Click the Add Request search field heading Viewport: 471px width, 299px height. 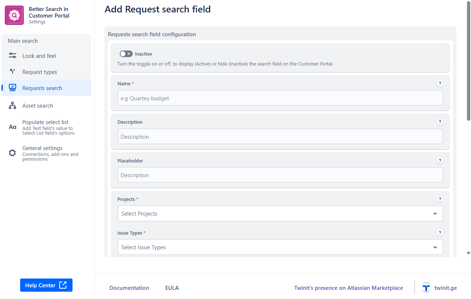click(x=157, y=9)
